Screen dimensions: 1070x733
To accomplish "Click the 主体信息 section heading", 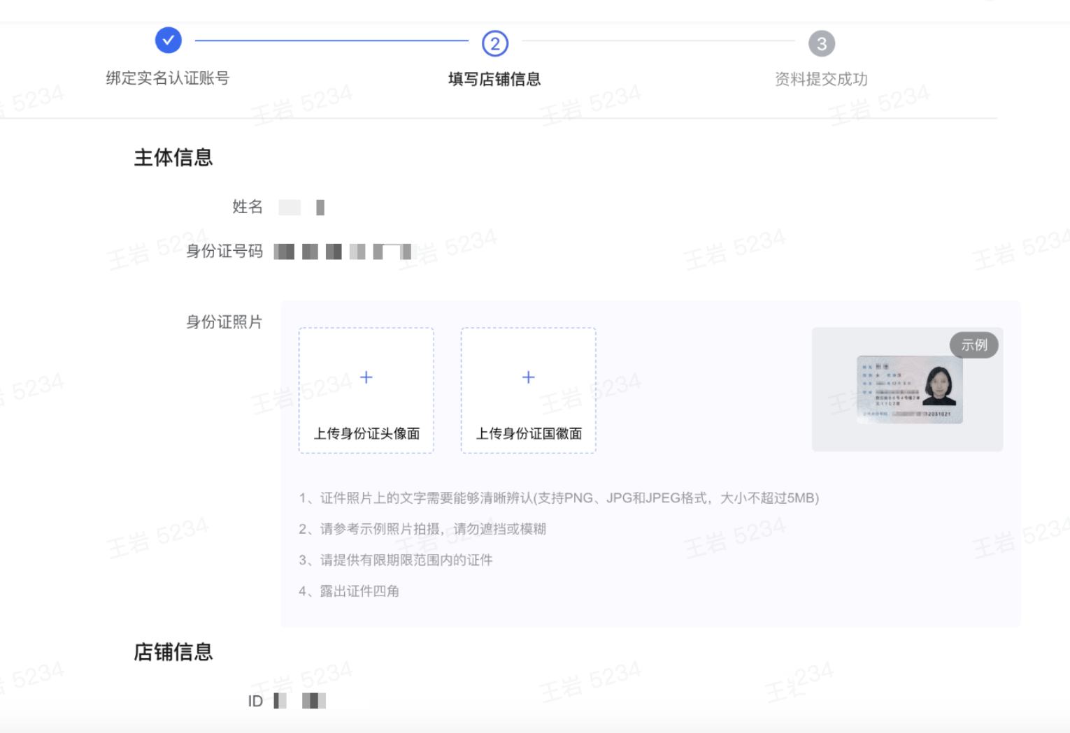I will coord(173,158).
